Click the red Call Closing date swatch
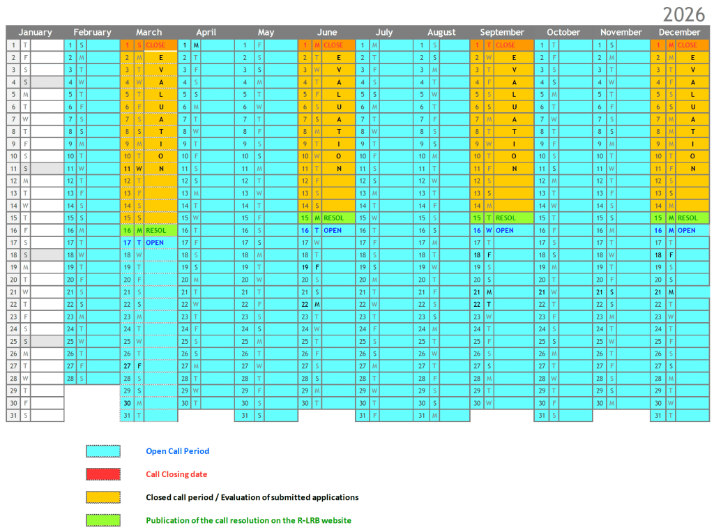Viewport: 714px width, 530px height. click(x=102, y=474)
